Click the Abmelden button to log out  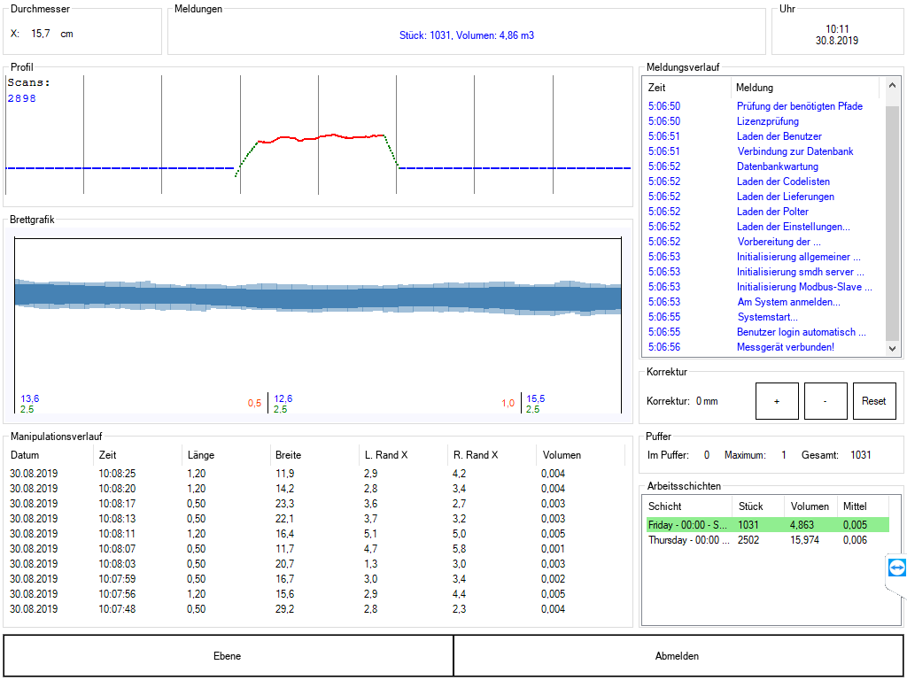pos(678,656)
